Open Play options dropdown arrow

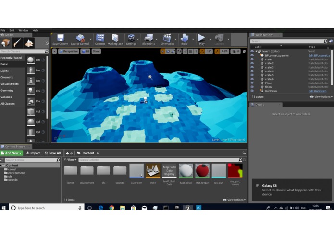[210, 39]
